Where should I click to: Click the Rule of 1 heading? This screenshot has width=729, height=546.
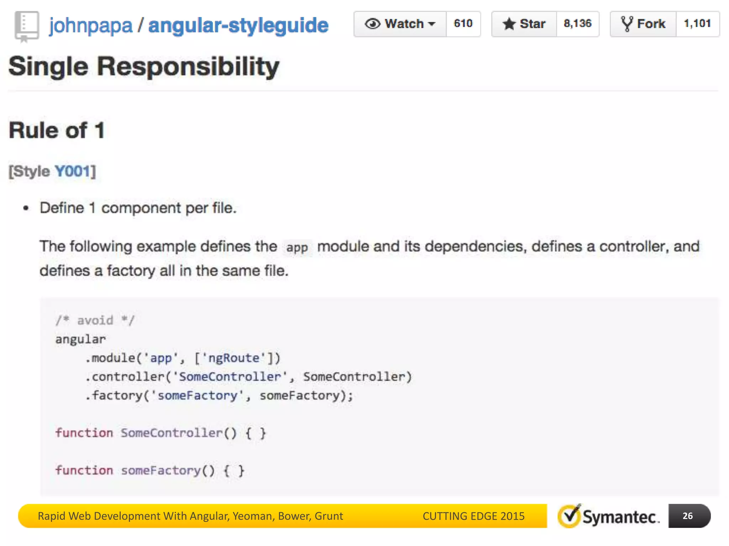tap(57, 130)
